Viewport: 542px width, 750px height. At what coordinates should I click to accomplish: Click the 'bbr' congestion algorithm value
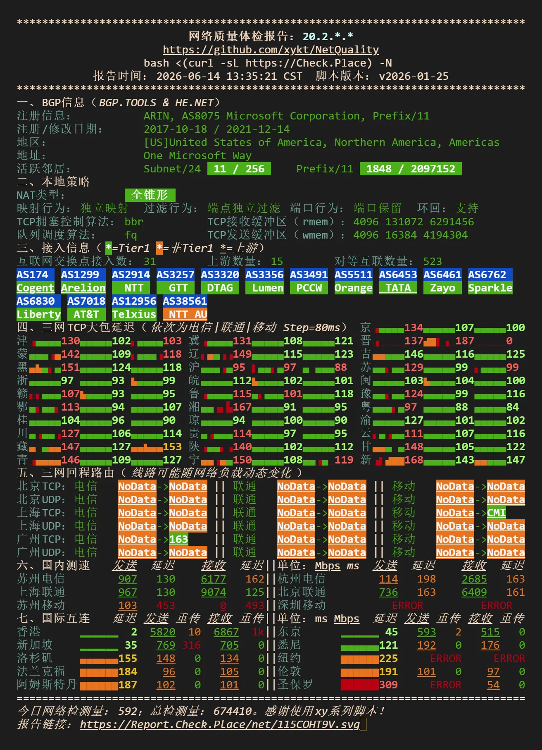(134, 222)
